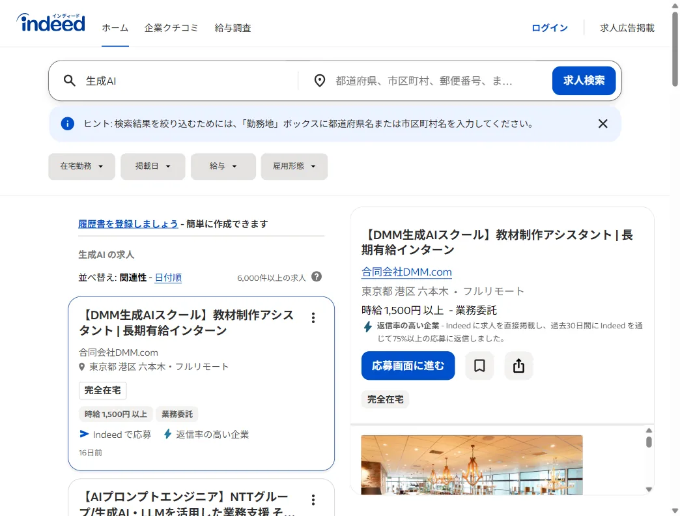Image resolution: width=680 pixels, height=516 pixels.
Task: Save job with the bookmark icon
Action: pos(479,365)
